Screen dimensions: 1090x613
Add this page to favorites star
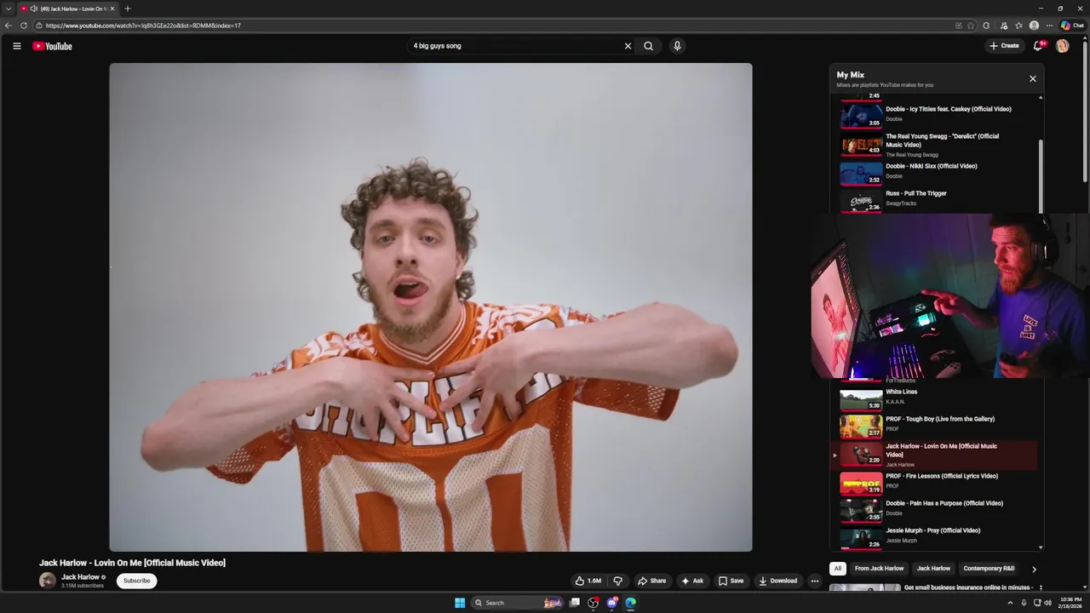pos(971,26)
